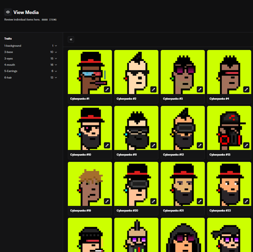Click the Cyberpunks #12 title text
Viewport: 253px width, 252px height.
pyautogui.click(x=174, y=155)
